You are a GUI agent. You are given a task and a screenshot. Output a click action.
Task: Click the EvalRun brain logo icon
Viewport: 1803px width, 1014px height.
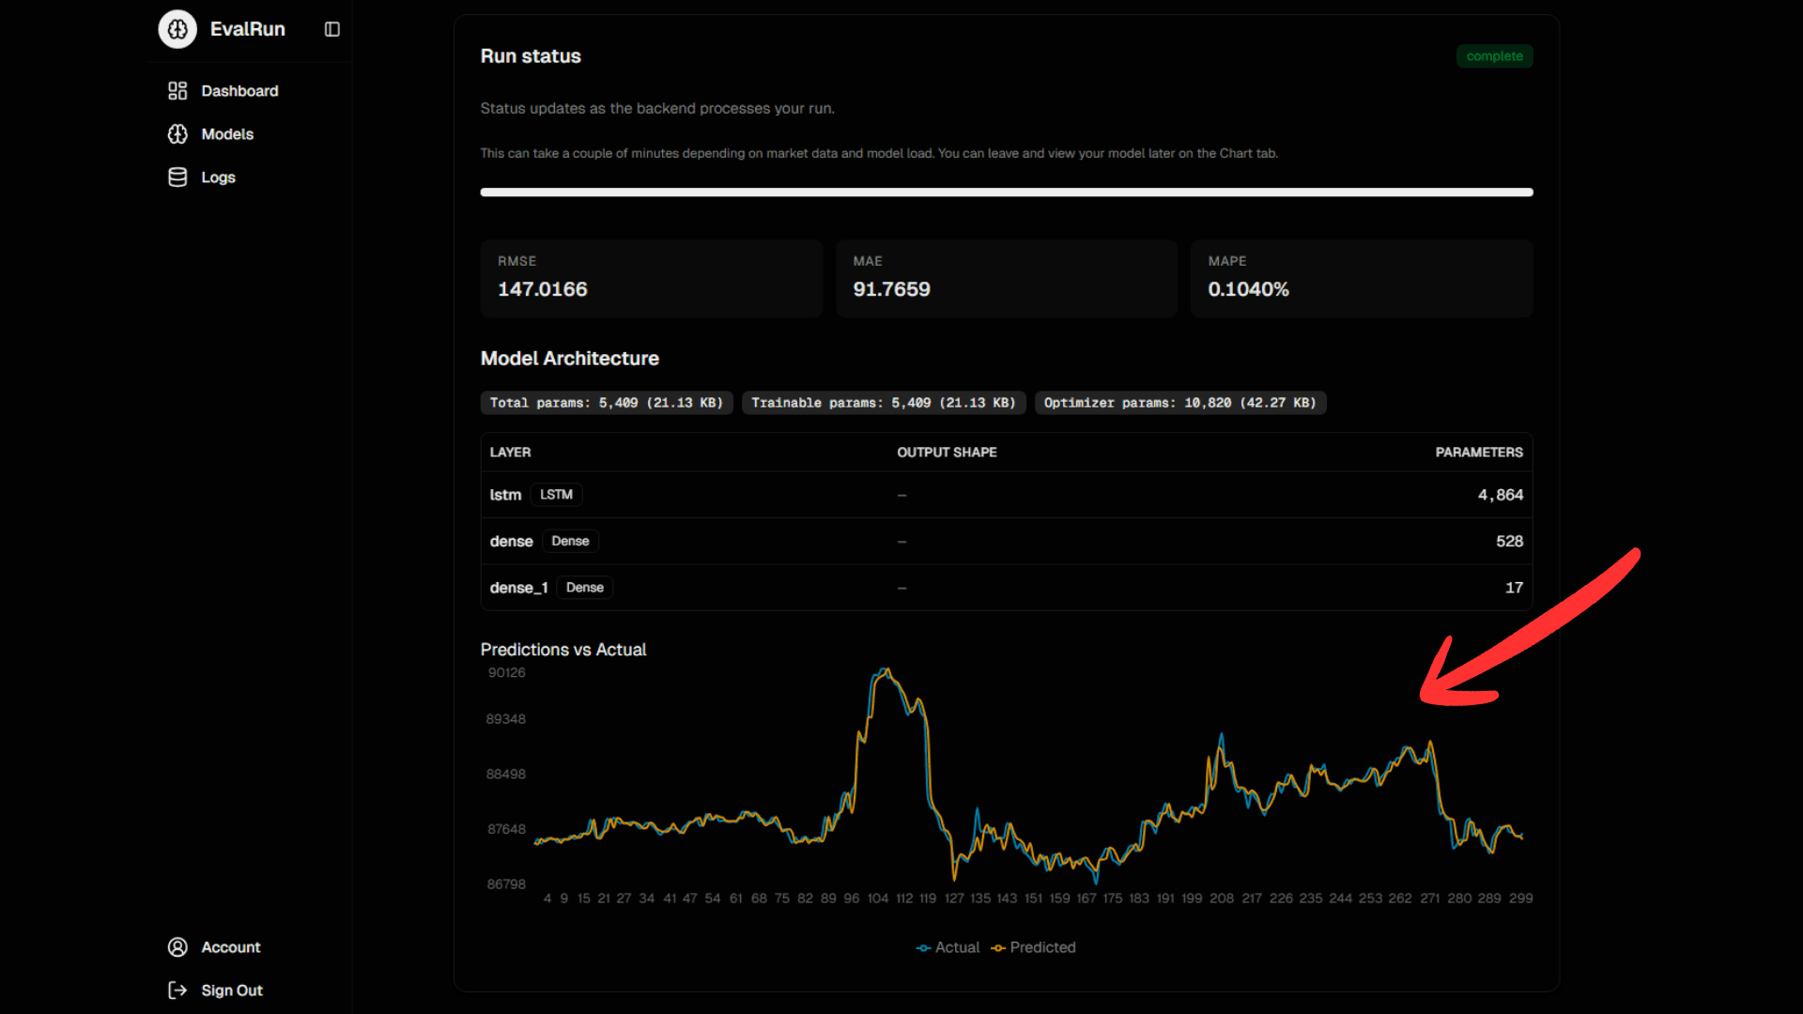pos(177,29)
